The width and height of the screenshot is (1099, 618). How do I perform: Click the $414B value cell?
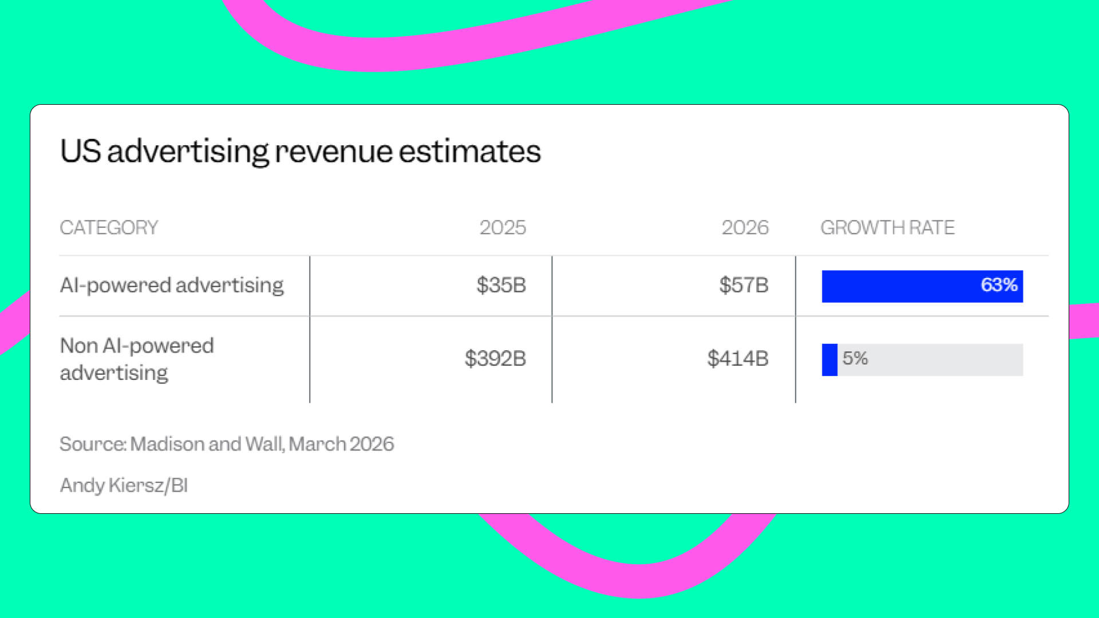coord(737,359)
